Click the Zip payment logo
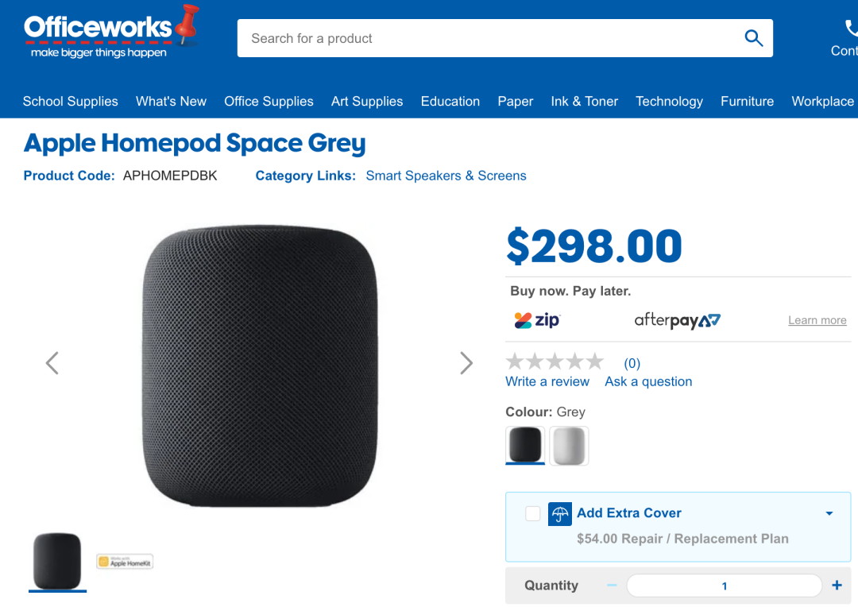 (x=537, y=320)
